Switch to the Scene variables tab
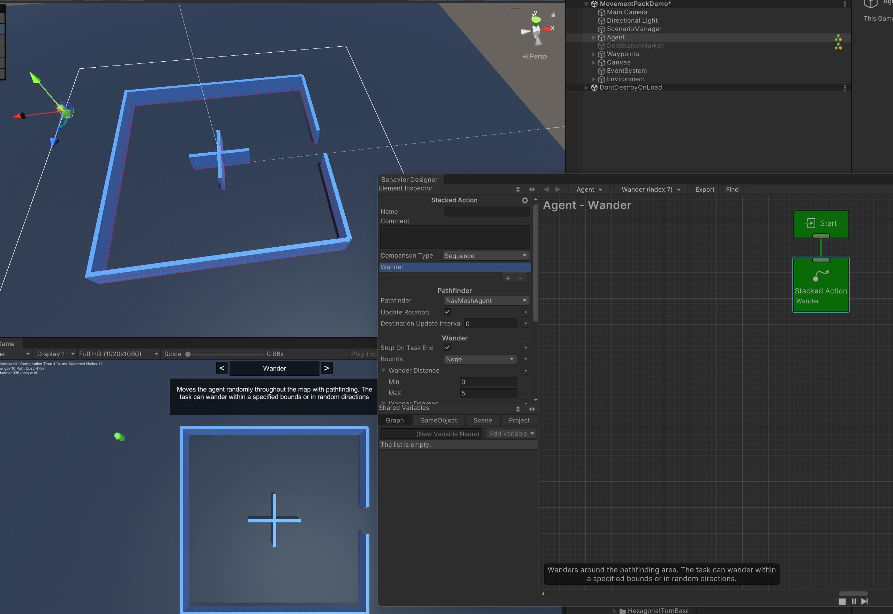Viewport: 893px width, 614px height. 482,420
